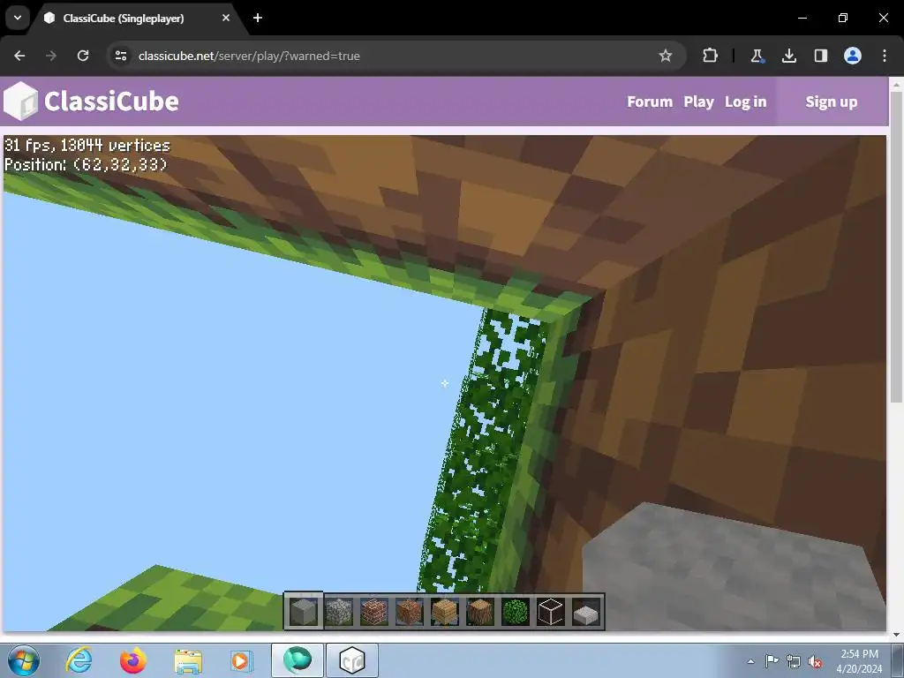The image size is (904, 678).
Task: Select the stone block in the hotbar
Action: coord(304,612)
